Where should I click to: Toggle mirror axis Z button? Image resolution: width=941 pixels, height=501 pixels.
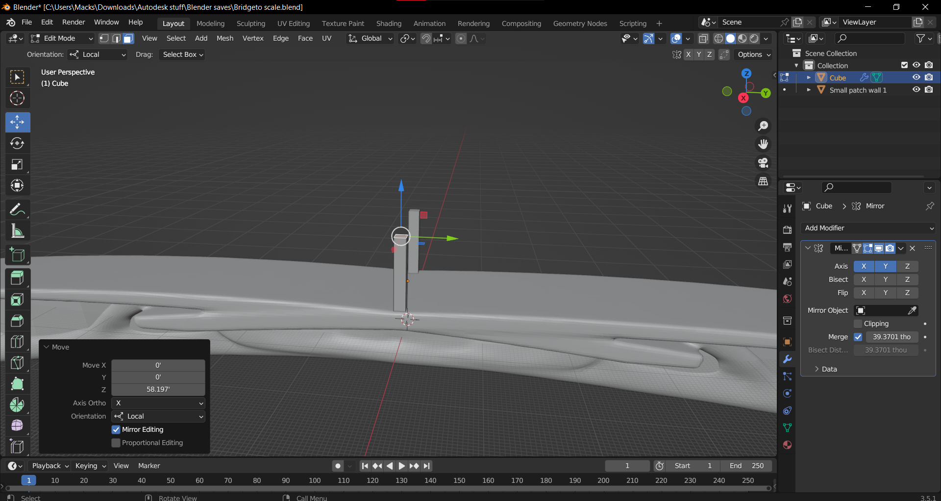tap(907, 266)
